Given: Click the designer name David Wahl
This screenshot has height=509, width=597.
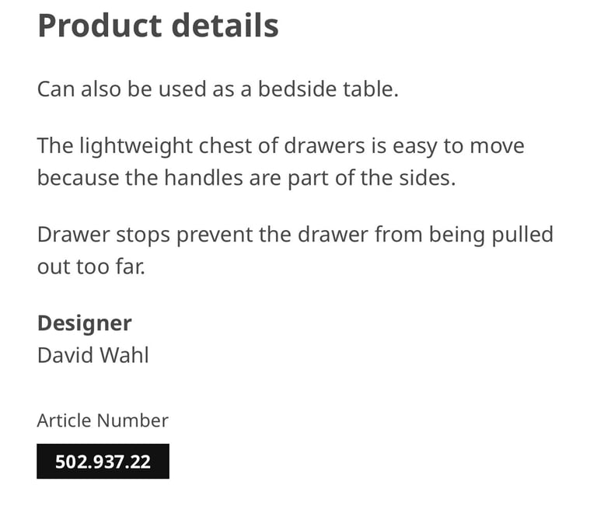Looking at the screenshot, I should (93, 355).
